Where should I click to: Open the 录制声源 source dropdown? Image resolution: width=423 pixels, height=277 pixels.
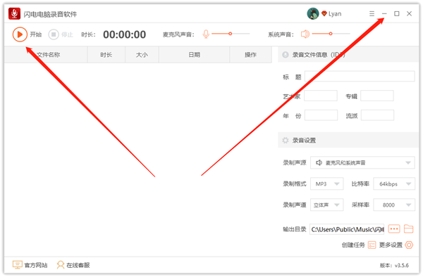tap(362, 162)
